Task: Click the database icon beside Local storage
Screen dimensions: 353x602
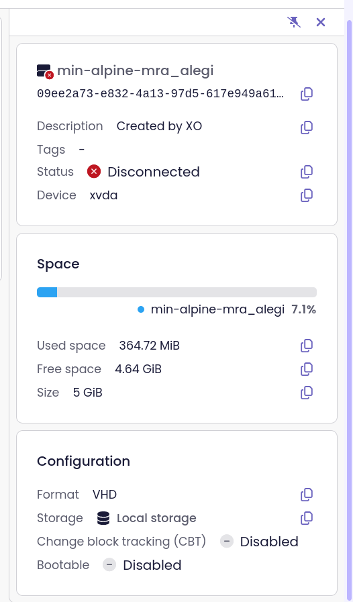Action: point(103,518)
